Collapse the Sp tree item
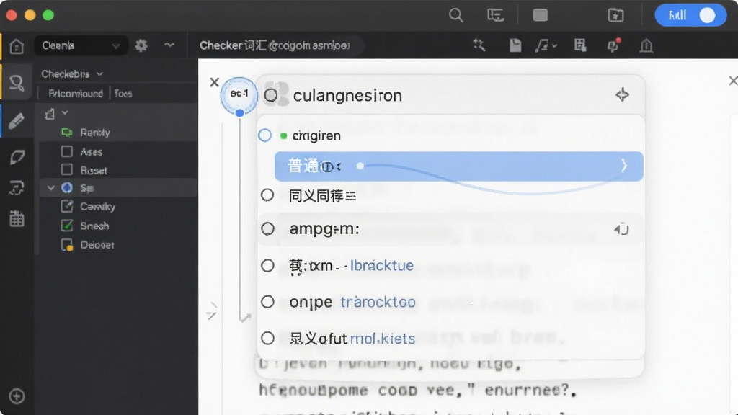 point(51,188)
